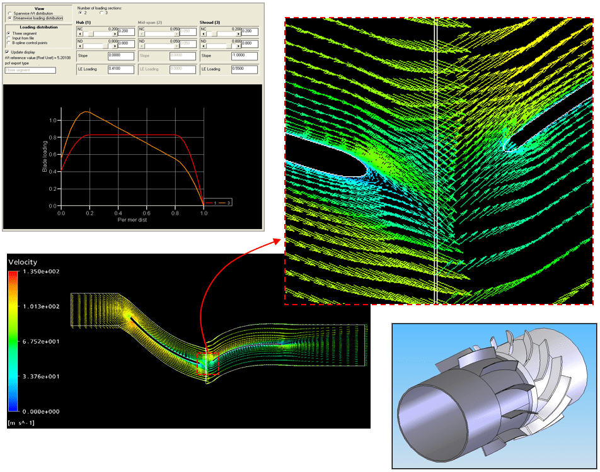The image size is (600, 472).
Task: Click the Velocity color legend bar
Action: tap(13, 341)
